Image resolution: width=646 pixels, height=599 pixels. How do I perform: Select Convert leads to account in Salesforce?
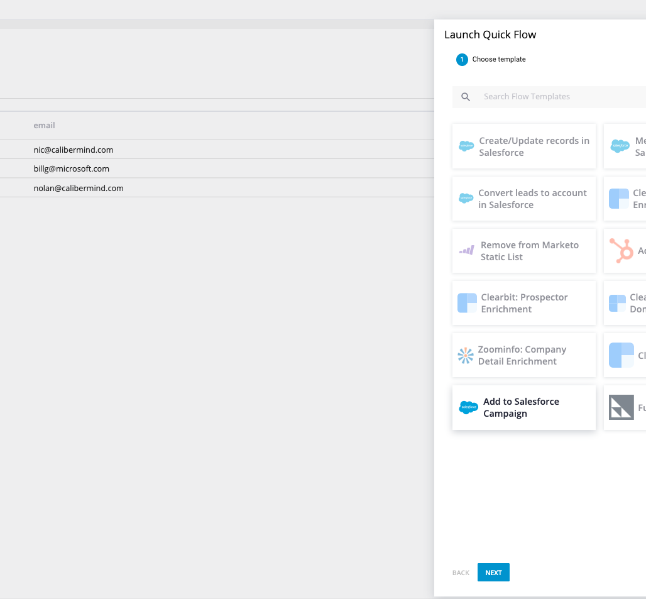coord(524,199)
